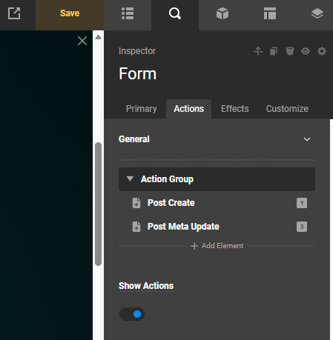Switch to the Actions tab
Viewport: 333px width, 340px height.
click(189, 109)
